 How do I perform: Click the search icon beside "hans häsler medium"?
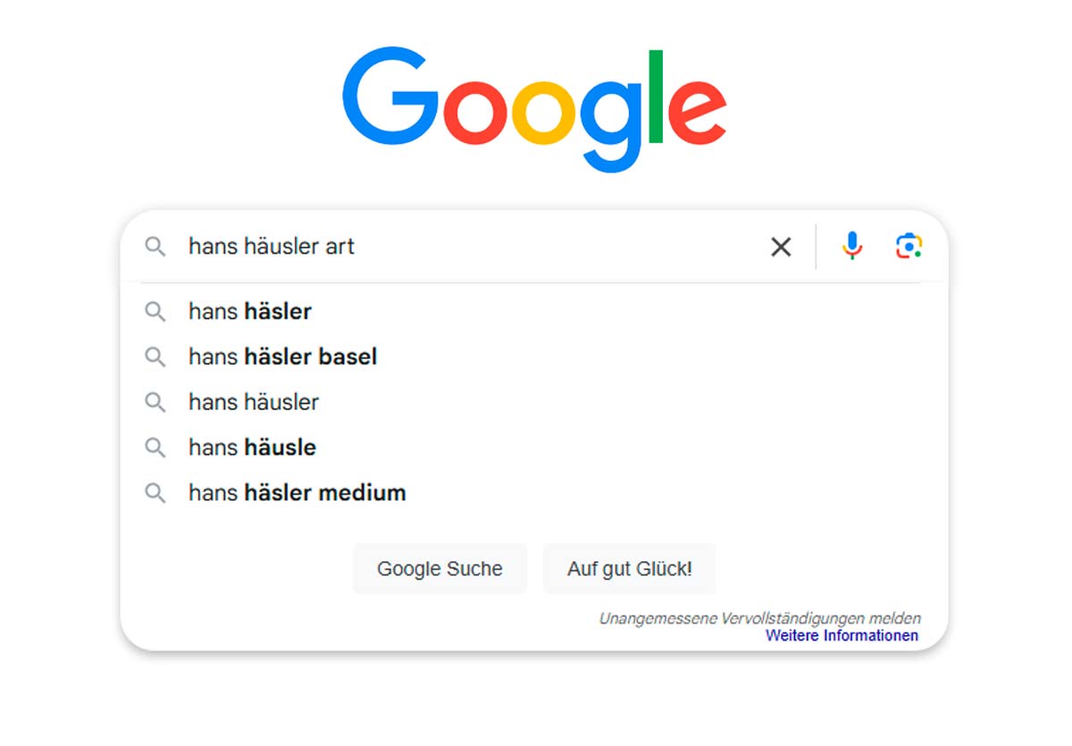(x=155, y=493)
